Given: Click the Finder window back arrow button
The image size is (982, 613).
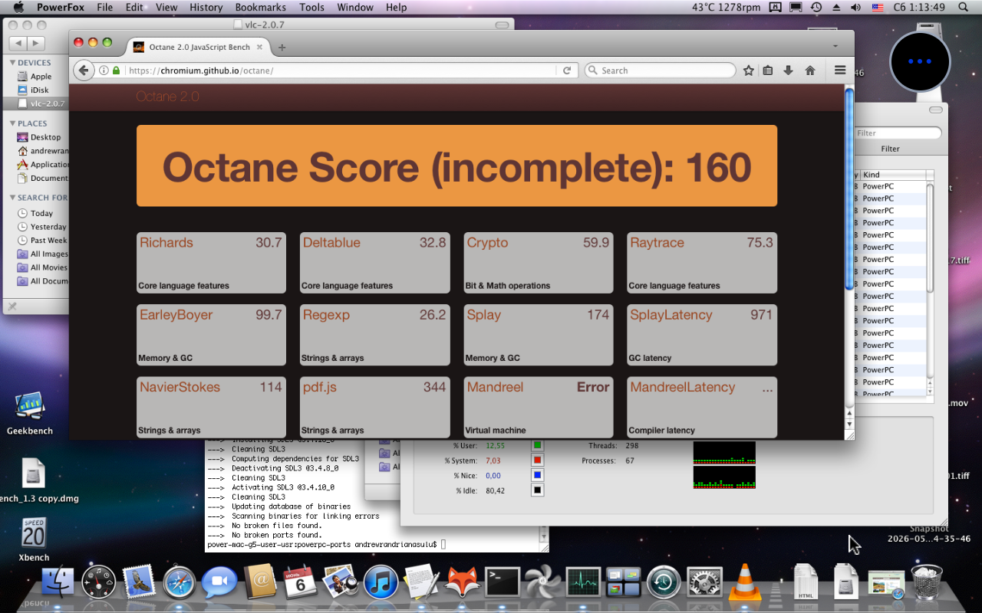Looking at the screenshot, I should point(18,44).
